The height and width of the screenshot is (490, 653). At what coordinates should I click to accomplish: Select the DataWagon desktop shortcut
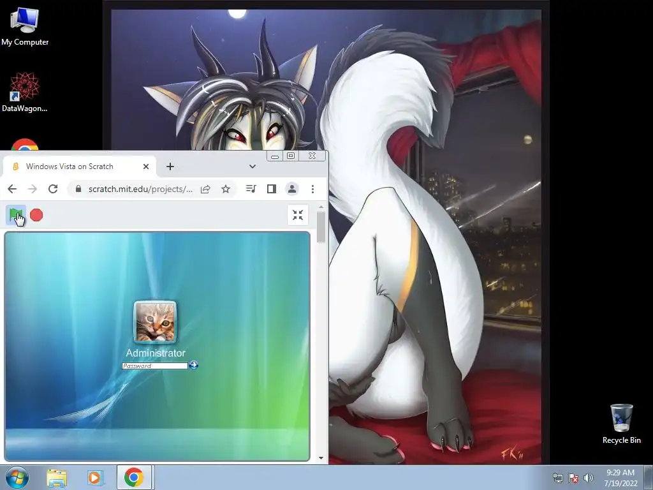[x=25, y=92]
